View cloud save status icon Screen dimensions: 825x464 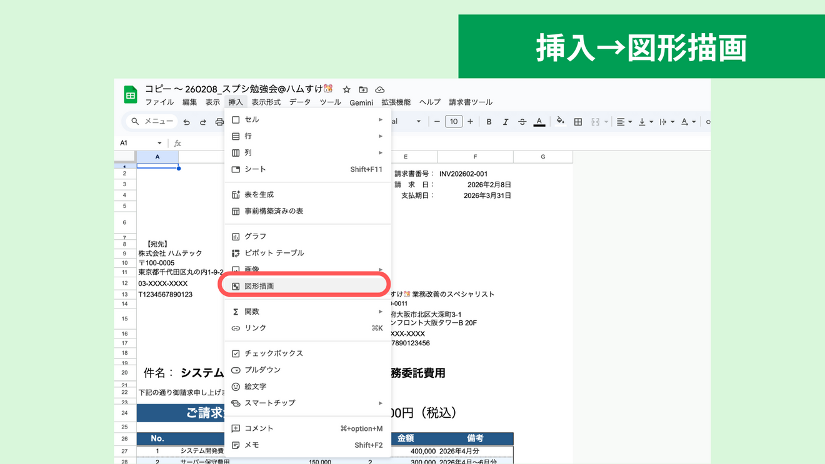[379, 89]
